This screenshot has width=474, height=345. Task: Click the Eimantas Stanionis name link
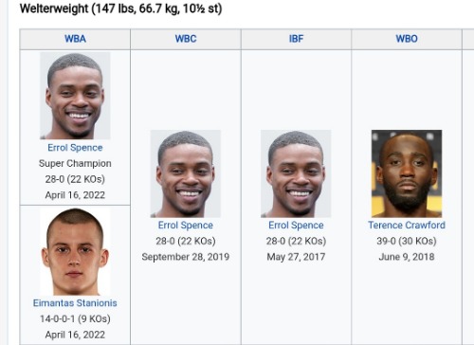tap(75, 303)
